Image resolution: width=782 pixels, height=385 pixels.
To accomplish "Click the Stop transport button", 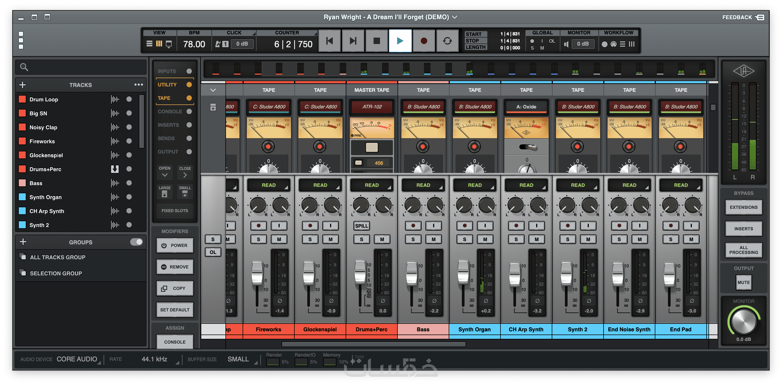I will pyautogui.click(x=377, y=41).
